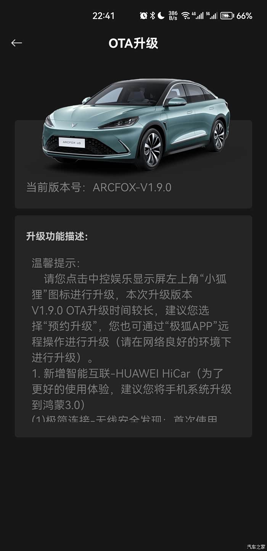267x551 pixels.
Task: Tap the alarm clock status icon
Action: (x=143, y=16)
